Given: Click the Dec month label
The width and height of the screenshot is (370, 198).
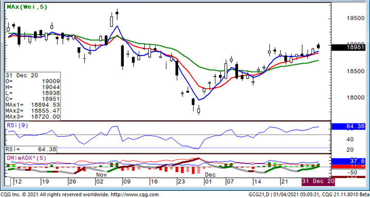Looking at the screenshot, I should (x=210, y=175).
